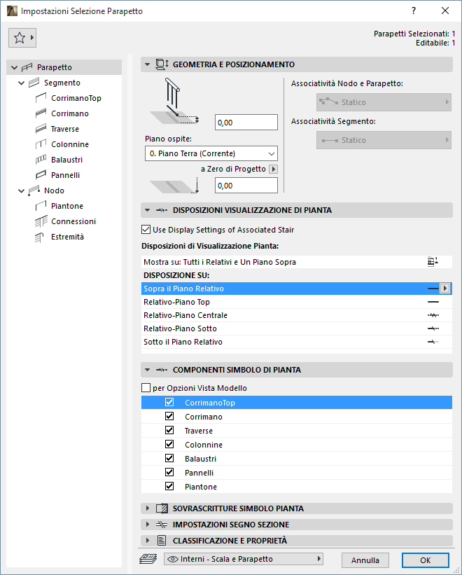Click the Classificazione e Proprietà panel icon
Viewport: 462px width, 575px height.
tap(162, 541)
